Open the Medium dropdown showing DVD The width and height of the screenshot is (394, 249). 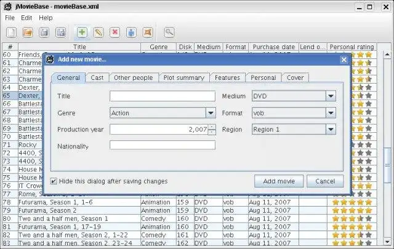331,96
